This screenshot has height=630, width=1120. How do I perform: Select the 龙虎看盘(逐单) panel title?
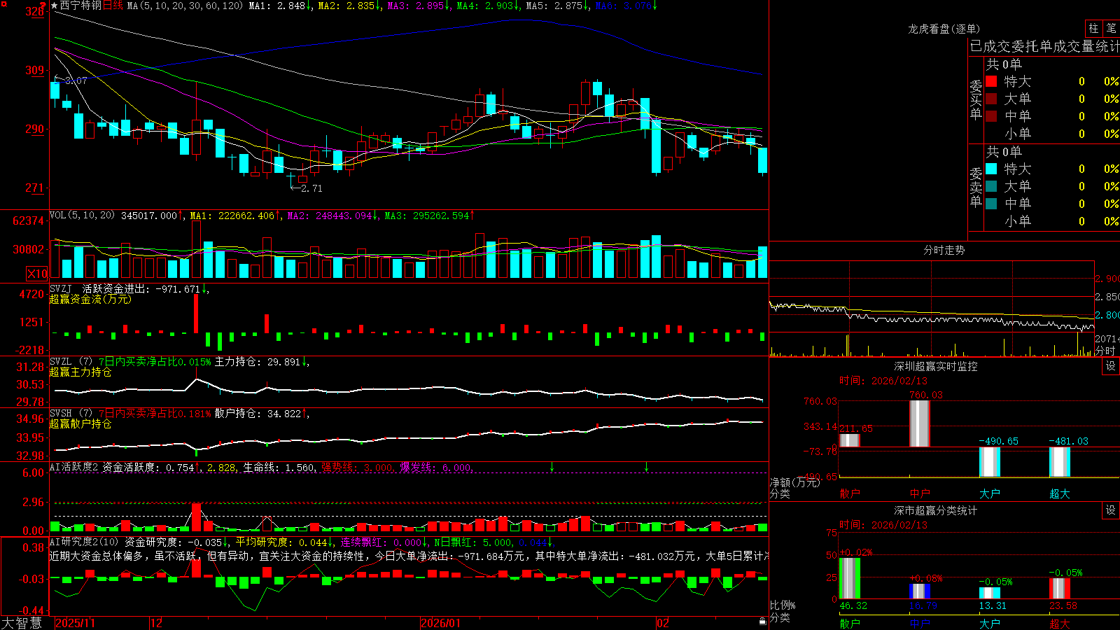944,29
